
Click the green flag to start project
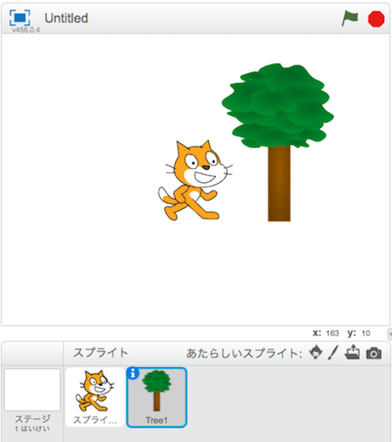pos(349,18)
